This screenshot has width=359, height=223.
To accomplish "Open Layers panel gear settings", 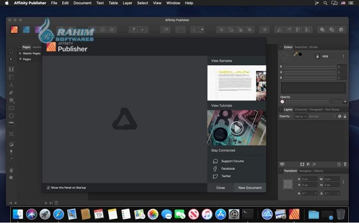I will 339,117.
